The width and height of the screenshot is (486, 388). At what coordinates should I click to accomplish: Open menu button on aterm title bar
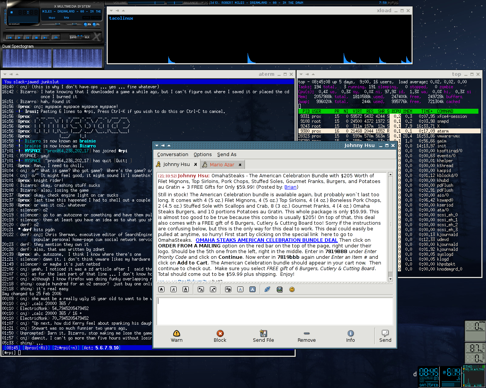[5, 74]
